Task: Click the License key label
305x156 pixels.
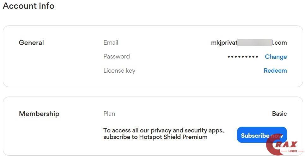Action: 119,70
